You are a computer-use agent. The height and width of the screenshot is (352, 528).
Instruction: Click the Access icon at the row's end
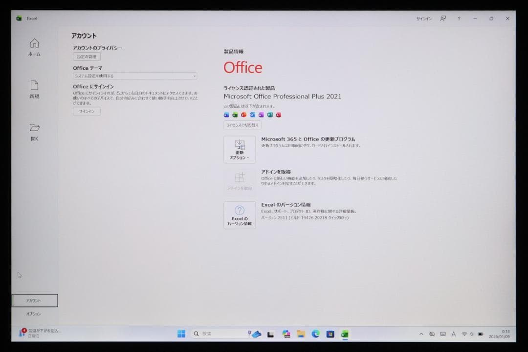click(x=279, y=115)
